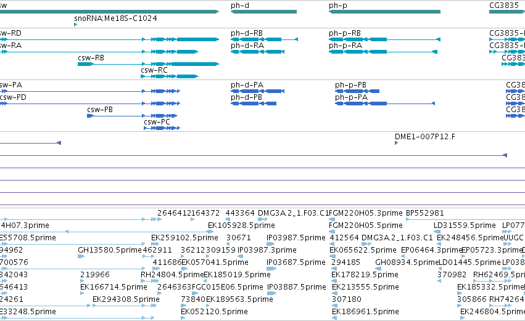Image resolution: width=525 pixels, height=321 pixels.
Task: Click the DME1-007P12.F feature label
Action: click(425, 136)
